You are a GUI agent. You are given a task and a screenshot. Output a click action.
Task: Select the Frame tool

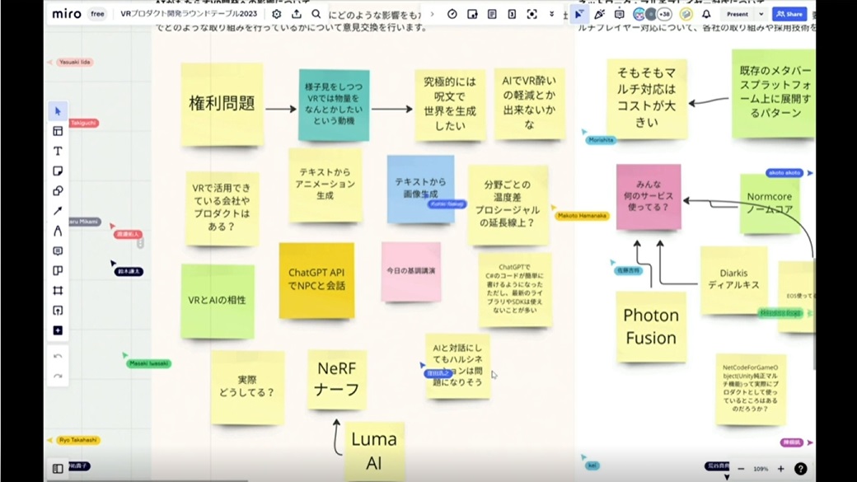tap(58, 291)
